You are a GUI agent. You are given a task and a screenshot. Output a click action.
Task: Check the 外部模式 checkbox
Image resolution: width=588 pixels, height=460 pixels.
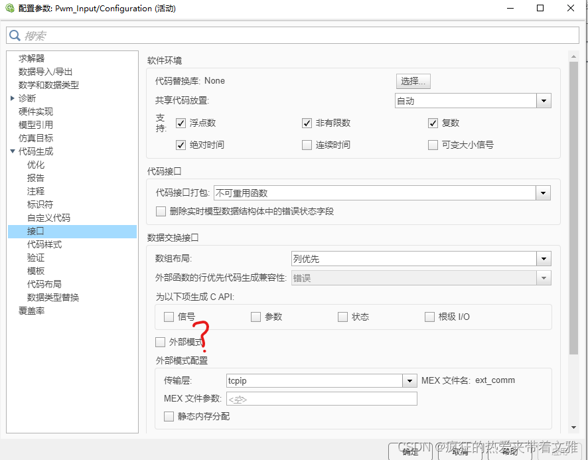[x=160, y=342]
